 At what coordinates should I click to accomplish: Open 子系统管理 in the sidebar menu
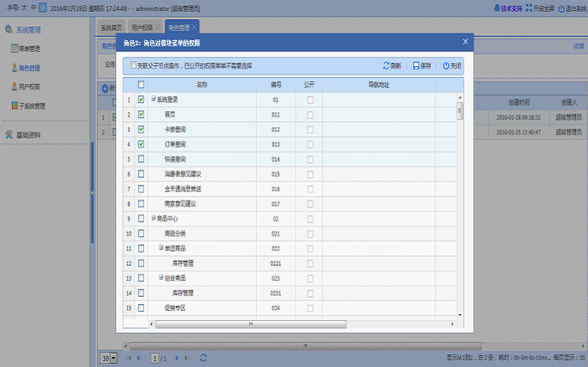(33, 105)
